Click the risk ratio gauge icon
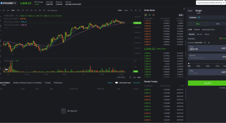The height and width of the screenshot is (123, 226). [220, 38]
